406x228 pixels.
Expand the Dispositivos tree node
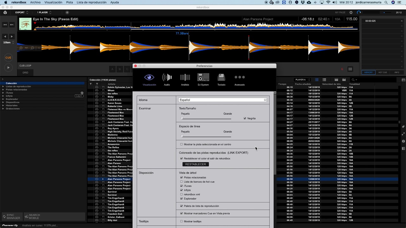point(3,102)
